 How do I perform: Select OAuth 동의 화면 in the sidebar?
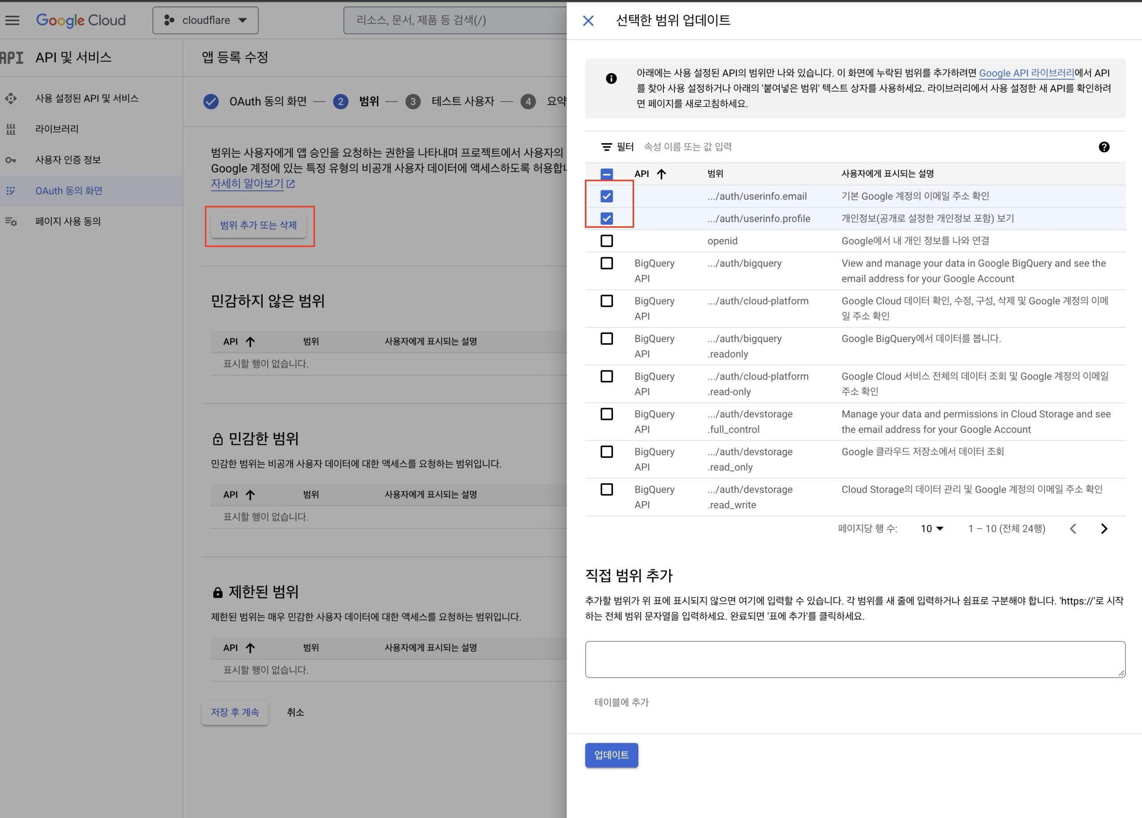coord(69,191)
